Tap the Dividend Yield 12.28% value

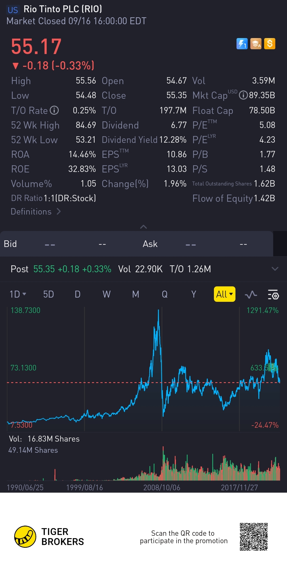(x=173, y=140)
